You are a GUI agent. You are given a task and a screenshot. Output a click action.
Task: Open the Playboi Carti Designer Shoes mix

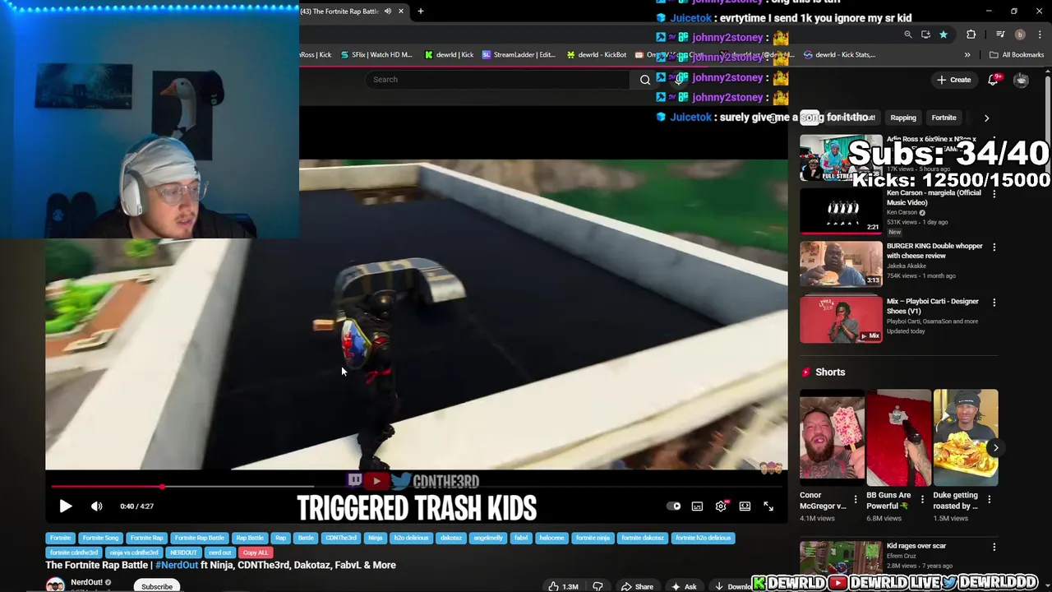[841, 319]
